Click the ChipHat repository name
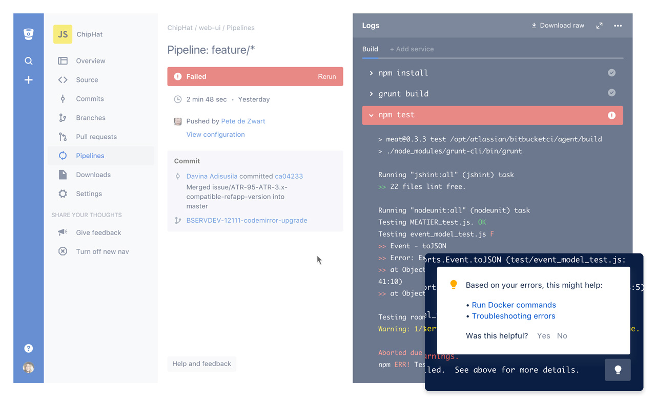The image size is (656, 403). point(90,34)
